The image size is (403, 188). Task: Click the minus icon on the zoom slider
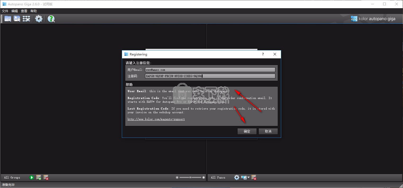[177, 177]
